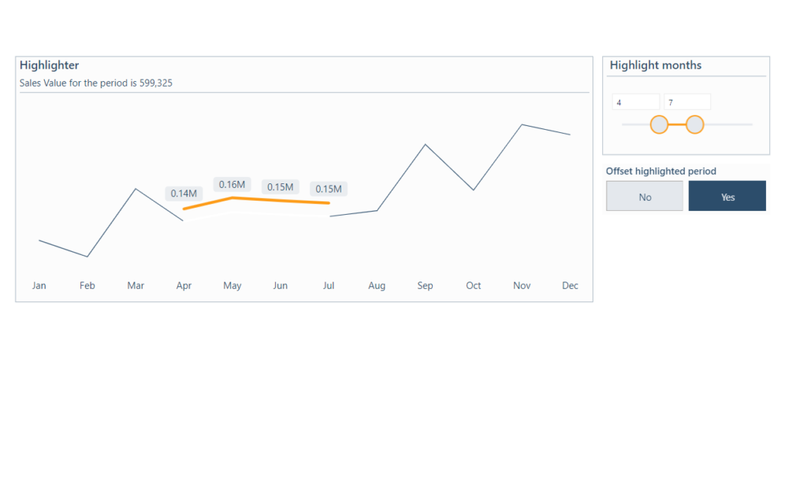The height and width of the screenshot is (487, 807).
Task: Click the Jan axis label
Action: [x=39, y=286]
